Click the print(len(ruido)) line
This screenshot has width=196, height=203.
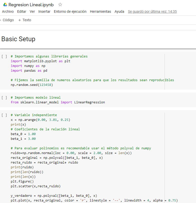pyautogui.click(x=27, y=172)
